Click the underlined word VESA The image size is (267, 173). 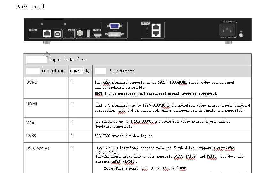106,82
